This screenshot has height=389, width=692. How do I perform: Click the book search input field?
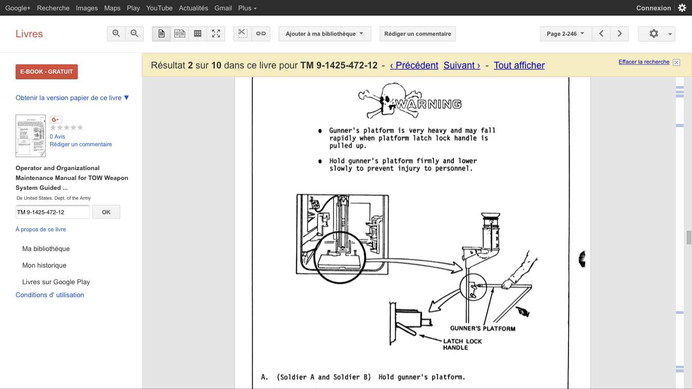(52, 212)
